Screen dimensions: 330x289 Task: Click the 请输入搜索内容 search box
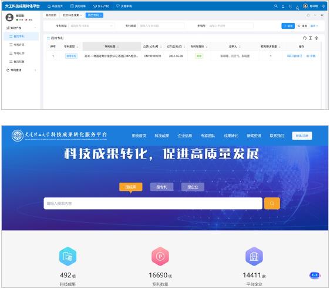point(153,203)
